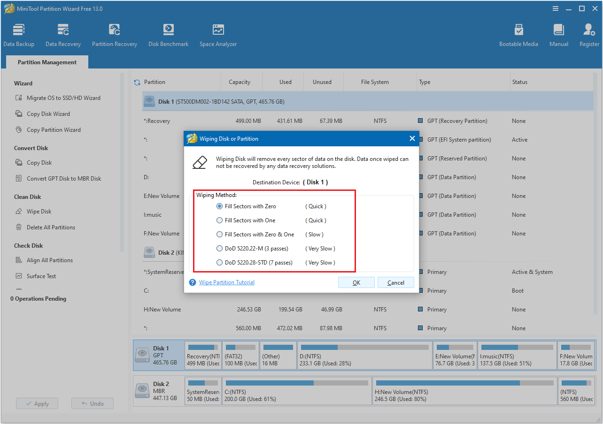The image size is (603, 424).
Task: Launch Data Recovery
Action: pos(63,34)
